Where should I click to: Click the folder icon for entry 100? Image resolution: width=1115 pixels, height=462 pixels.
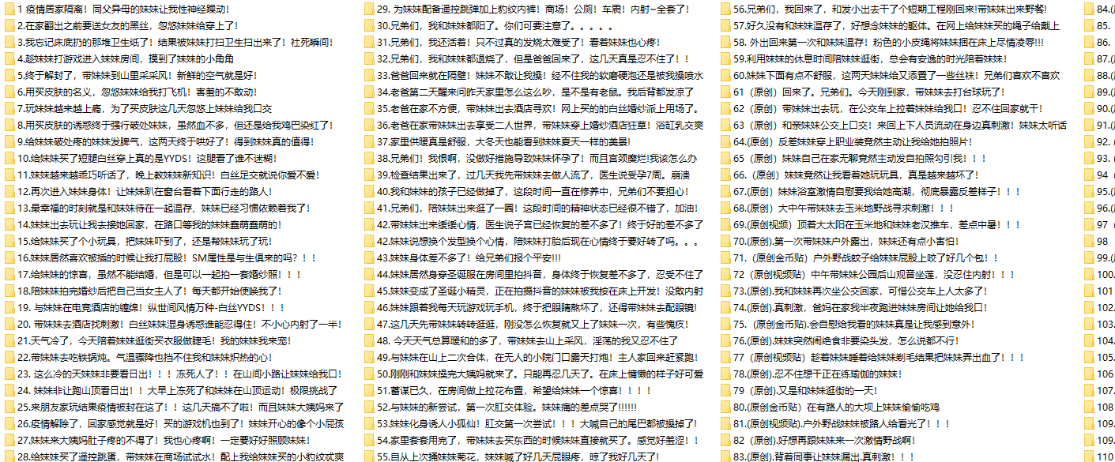pos(1088,274)
